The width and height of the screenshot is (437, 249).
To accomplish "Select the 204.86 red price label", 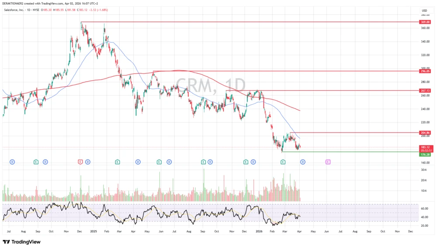I will [x=425, y=133].
